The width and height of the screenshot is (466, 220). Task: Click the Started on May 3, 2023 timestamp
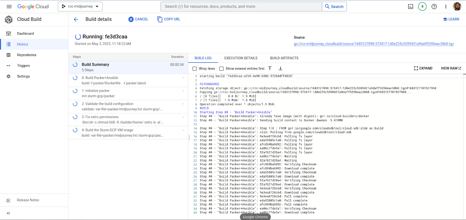(x=103, y=44)
